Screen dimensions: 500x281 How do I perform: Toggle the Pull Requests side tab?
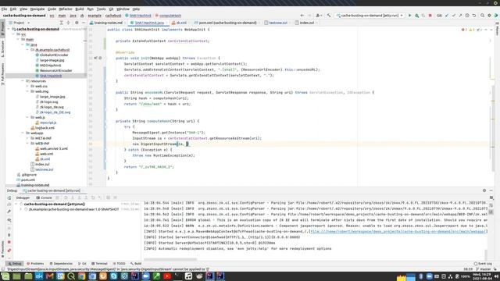[2, 73]
